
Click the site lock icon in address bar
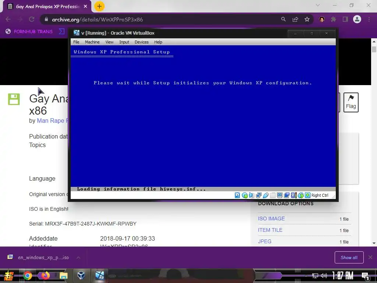pos(46,19)
